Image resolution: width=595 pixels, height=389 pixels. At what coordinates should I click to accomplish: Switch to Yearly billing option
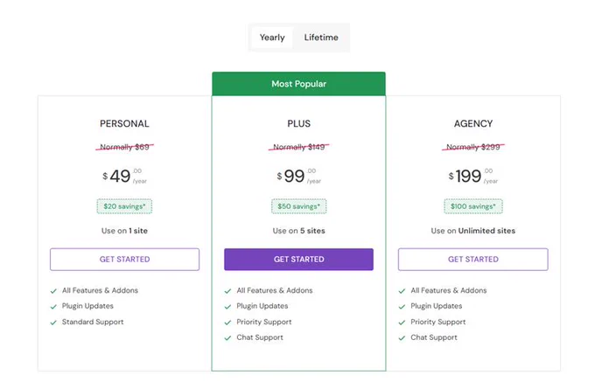(272, 38)
